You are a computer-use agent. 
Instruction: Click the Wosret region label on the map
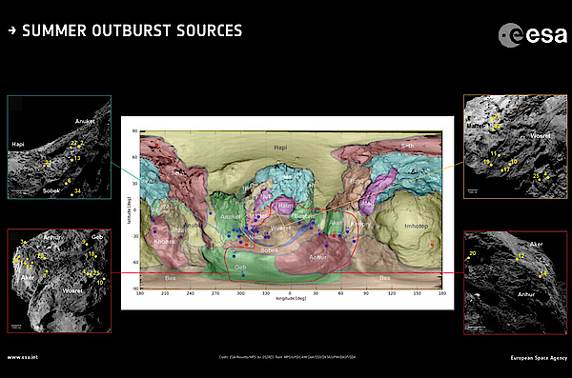coord(280,229)
